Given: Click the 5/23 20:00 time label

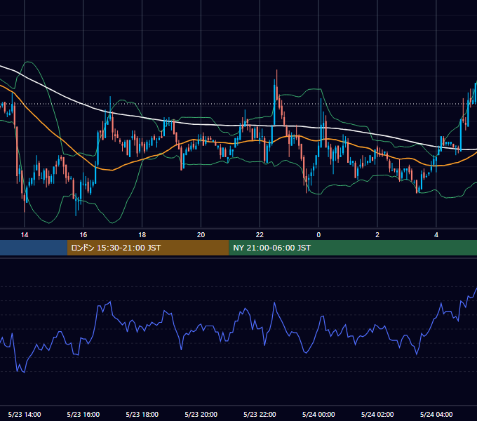Looking at the screenshot, I should pyautogui.click(x=201, y=414).
